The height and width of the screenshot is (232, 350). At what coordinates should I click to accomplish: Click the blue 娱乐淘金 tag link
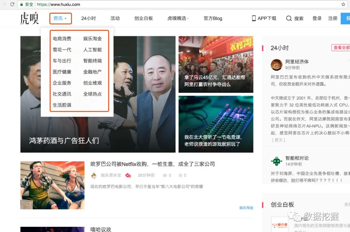(246, 208)
